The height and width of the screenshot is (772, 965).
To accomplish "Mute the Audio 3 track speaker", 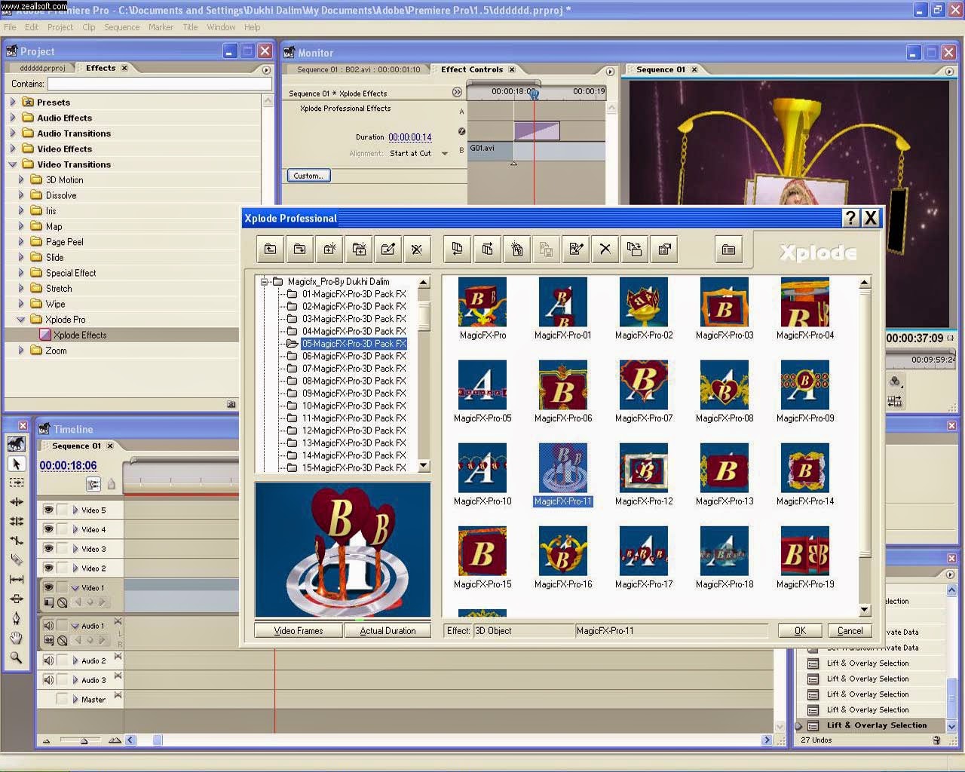I will click(48, 680).
